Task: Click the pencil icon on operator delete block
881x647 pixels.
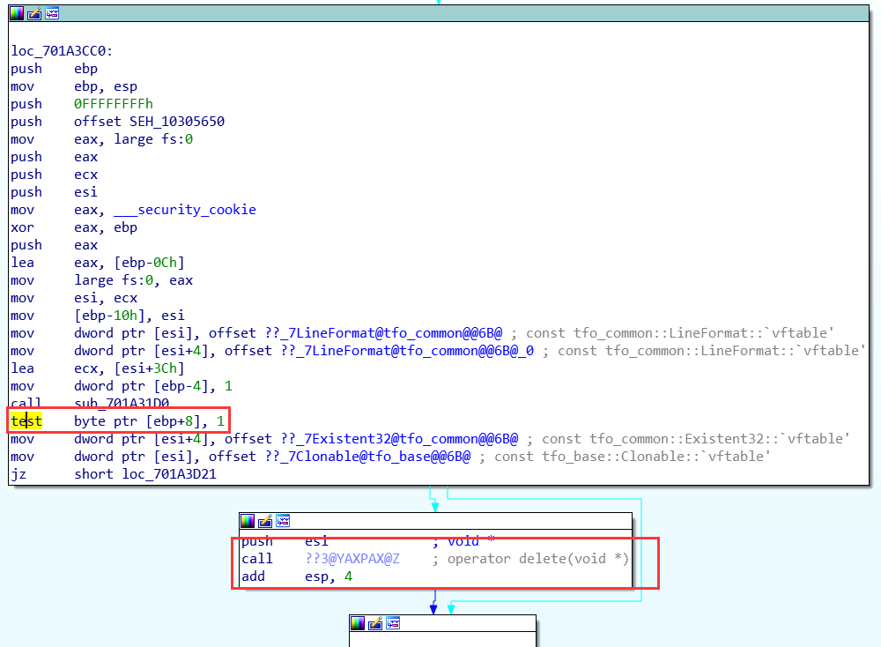Action: [x=265, y=521]
